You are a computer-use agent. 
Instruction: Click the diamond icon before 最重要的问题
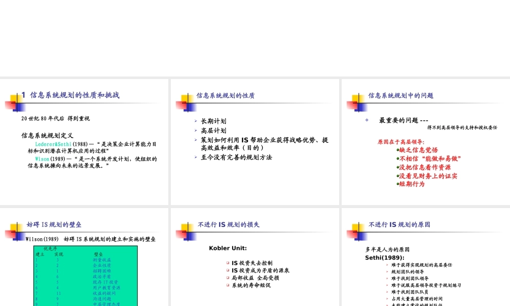click(368, 119)
